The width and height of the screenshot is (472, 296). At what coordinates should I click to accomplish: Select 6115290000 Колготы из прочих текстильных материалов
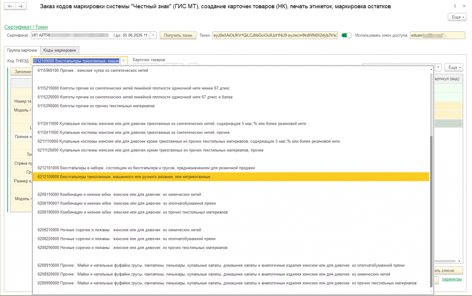(x=230, y=106)
